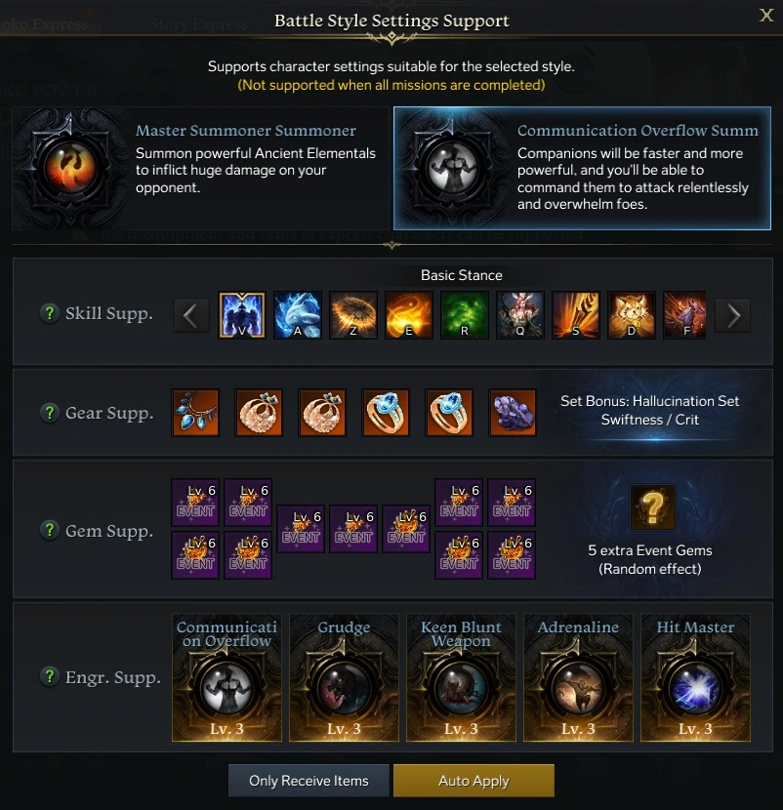Click the green skill icon bound to R
783x810 pixels.
pyautogui.click(x=464, y=315)
